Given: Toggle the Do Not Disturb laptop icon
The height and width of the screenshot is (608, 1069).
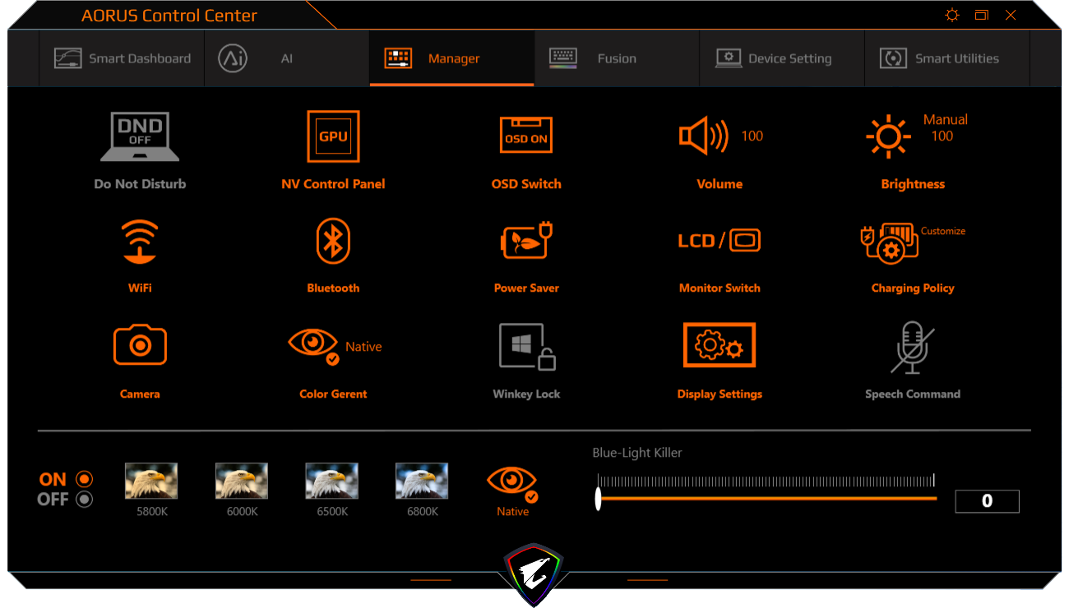Looking at the screenshot, I should tap(140, 136).
